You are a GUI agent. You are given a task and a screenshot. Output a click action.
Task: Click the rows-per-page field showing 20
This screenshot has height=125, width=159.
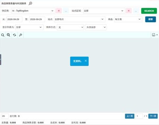5,116
